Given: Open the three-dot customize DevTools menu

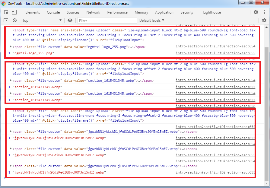Looking at the screenshot, I should pos(264,12).
